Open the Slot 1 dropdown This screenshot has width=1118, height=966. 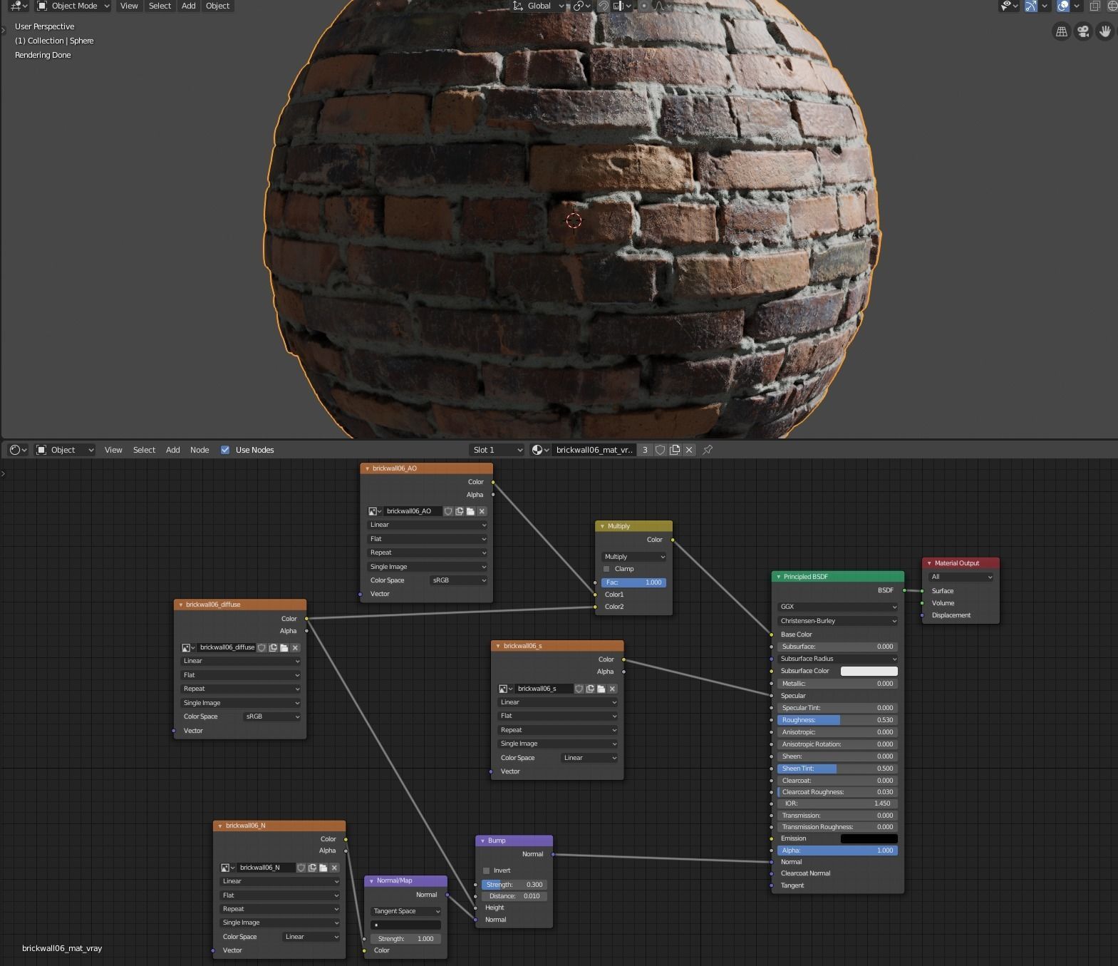point(497,450)
